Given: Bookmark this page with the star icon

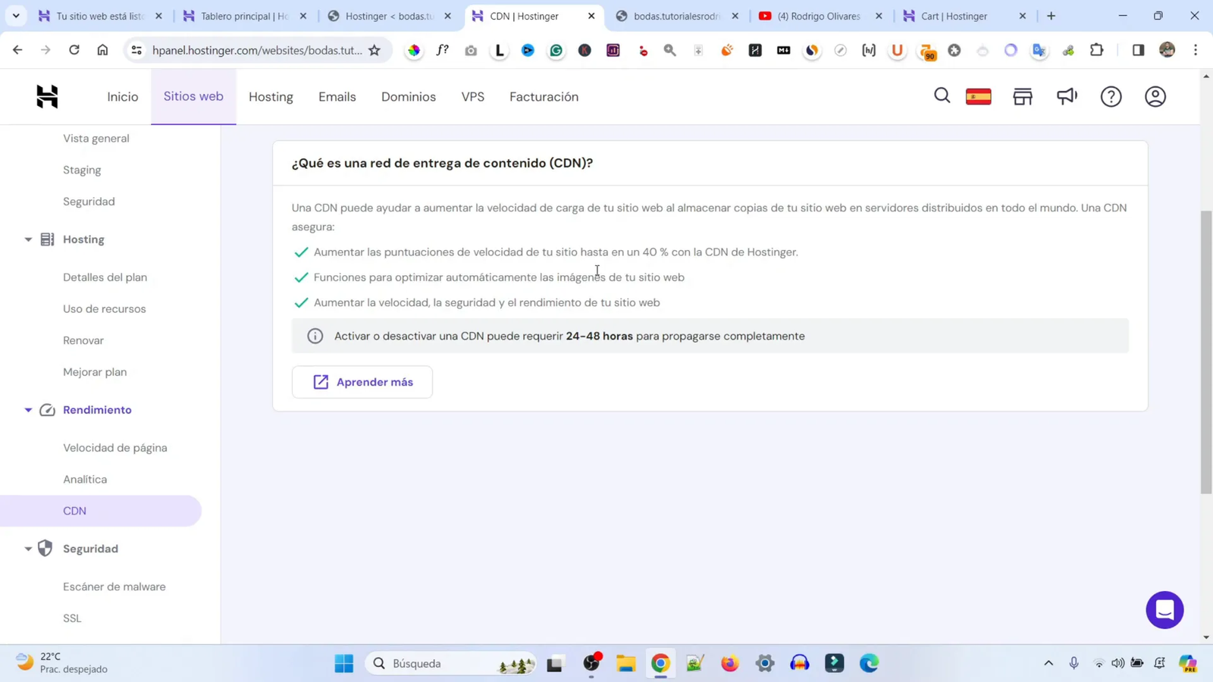Looking at the screenshot, I should (x=375, y=50).
